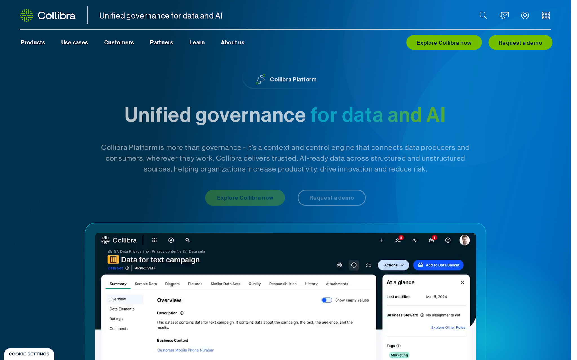Screen dimensions: 577x360
Task: Click the help question mark icon
Action: tap(448, 240)
